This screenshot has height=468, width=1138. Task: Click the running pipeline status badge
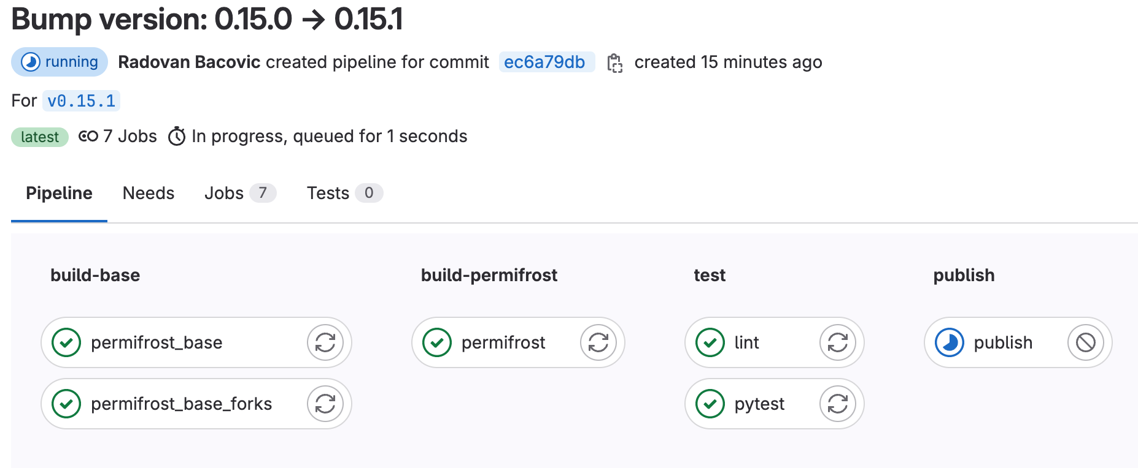60,62
